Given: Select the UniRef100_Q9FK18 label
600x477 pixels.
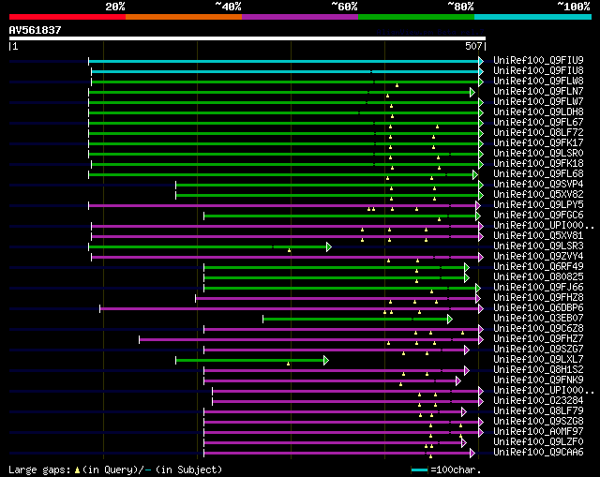Looking at the screenshot, I should tap(538, 164).
